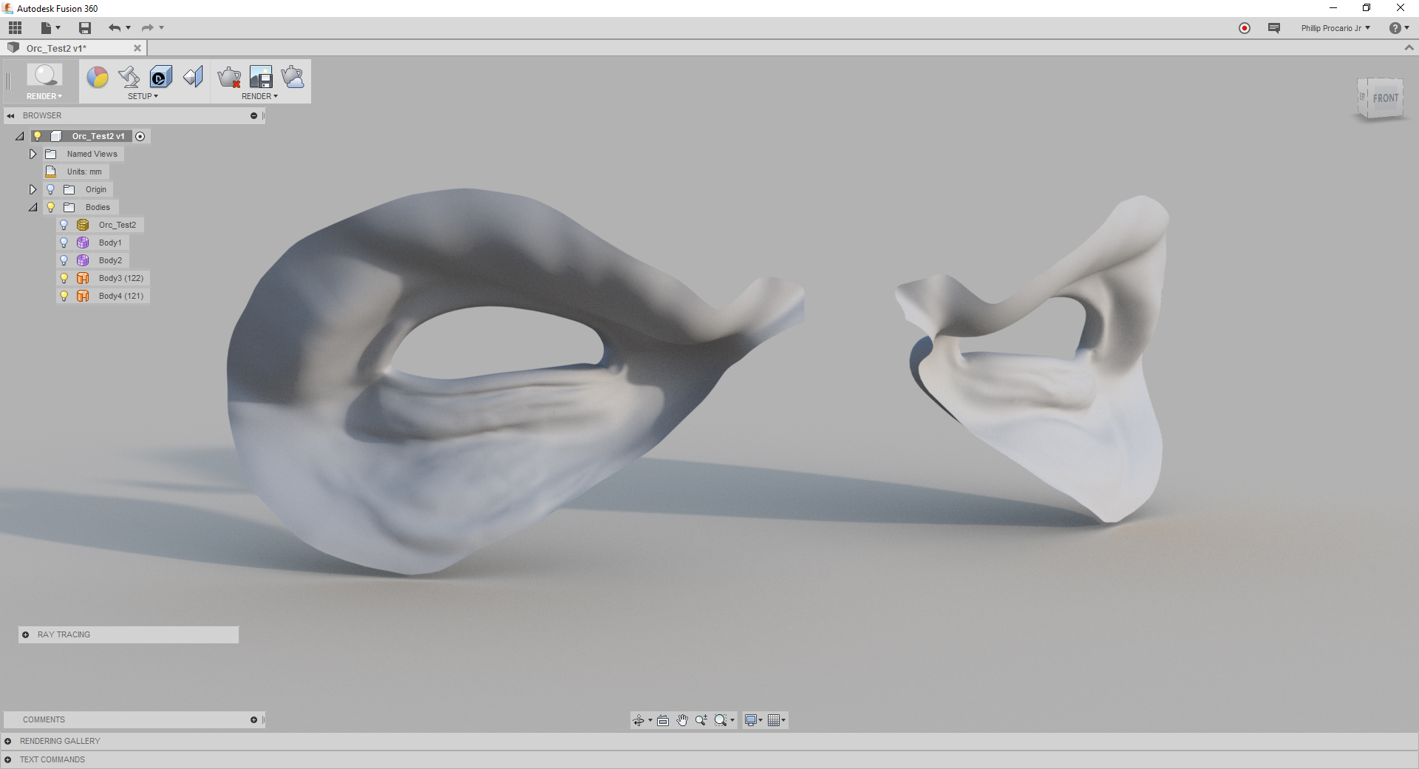
Task: Choose the Look At tool
Action: (663, 720)
